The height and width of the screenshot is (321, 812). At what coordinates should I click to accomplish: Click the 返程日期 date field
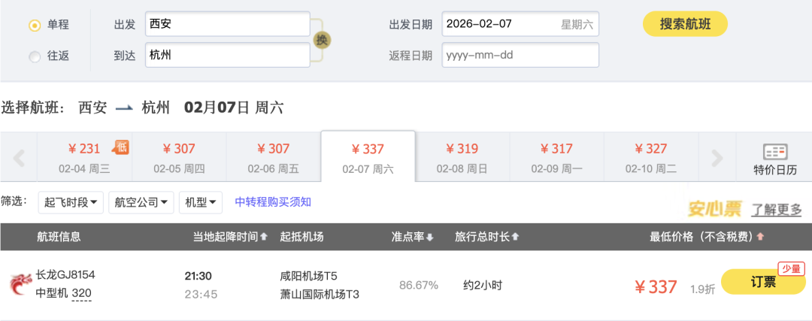(520, 55)
